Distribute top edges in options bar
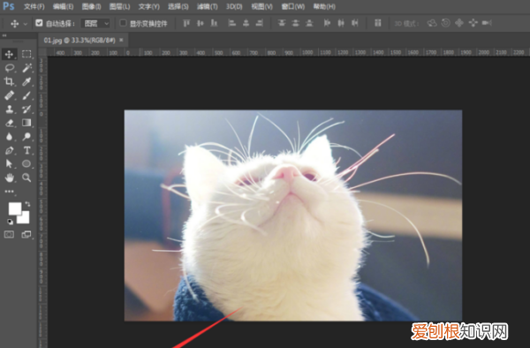The height and width of the screenshot is (348, 530). coord(282,23)
